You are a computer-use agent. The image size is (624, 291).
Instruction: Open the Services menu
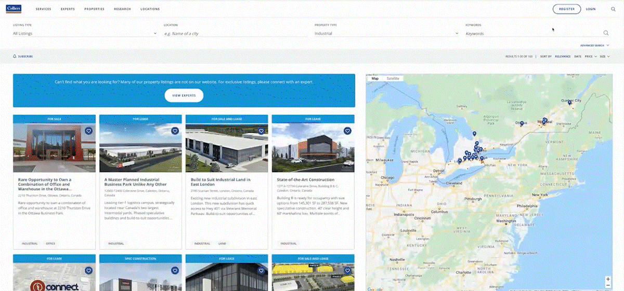pos(43,9)
